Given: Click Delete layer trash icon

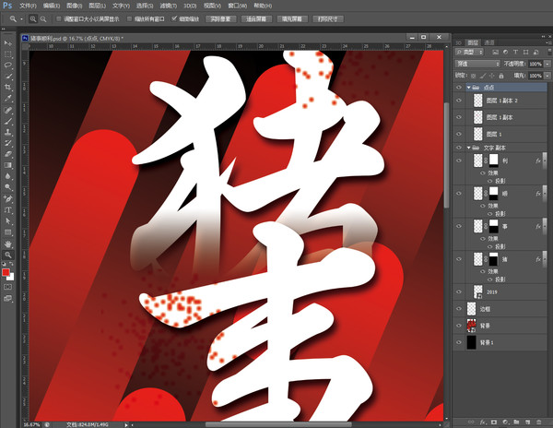Looking at the screenshot, I should (538, 422).
